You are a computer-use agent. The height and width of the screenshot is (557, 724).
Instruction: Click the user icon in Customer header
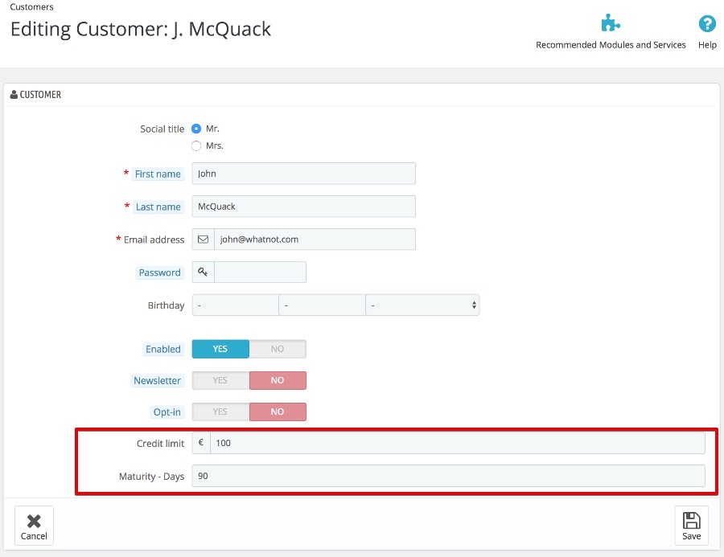(x=14, y=95)
